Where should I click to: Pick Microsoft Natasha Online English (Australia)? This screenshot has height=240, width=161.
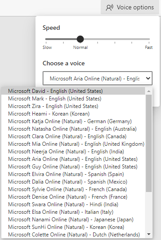(x=73, y=129)
